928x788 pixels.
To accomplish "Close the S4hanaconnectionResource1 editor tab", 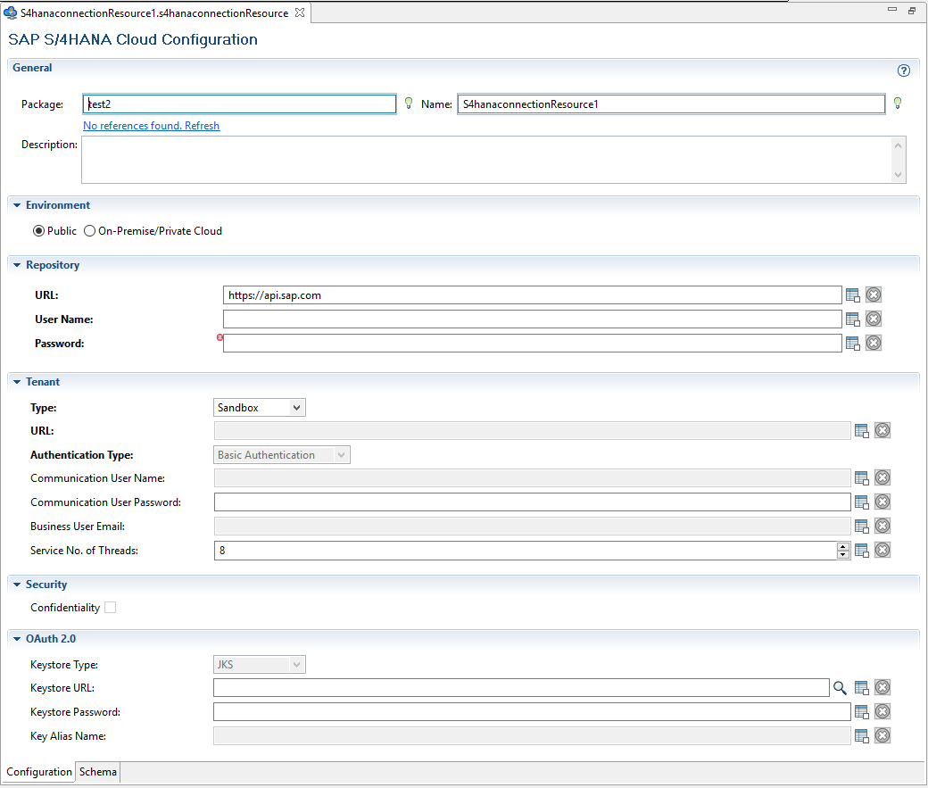I will [x=300, y=12].
